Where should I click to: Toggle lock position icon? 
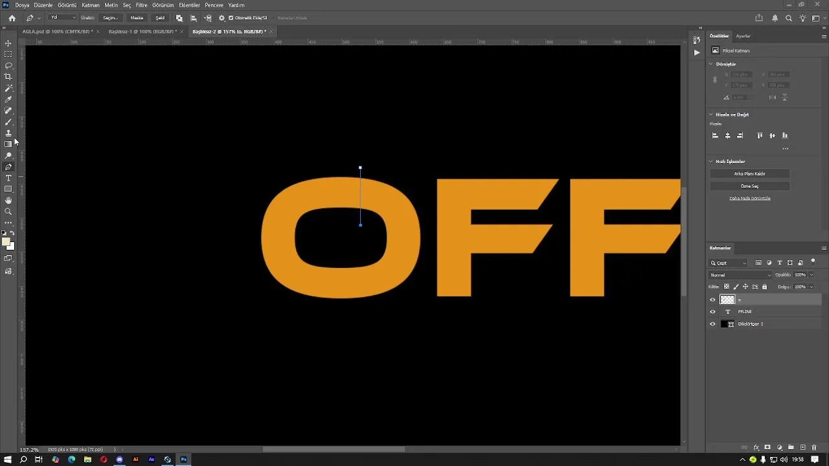(745, 287)
